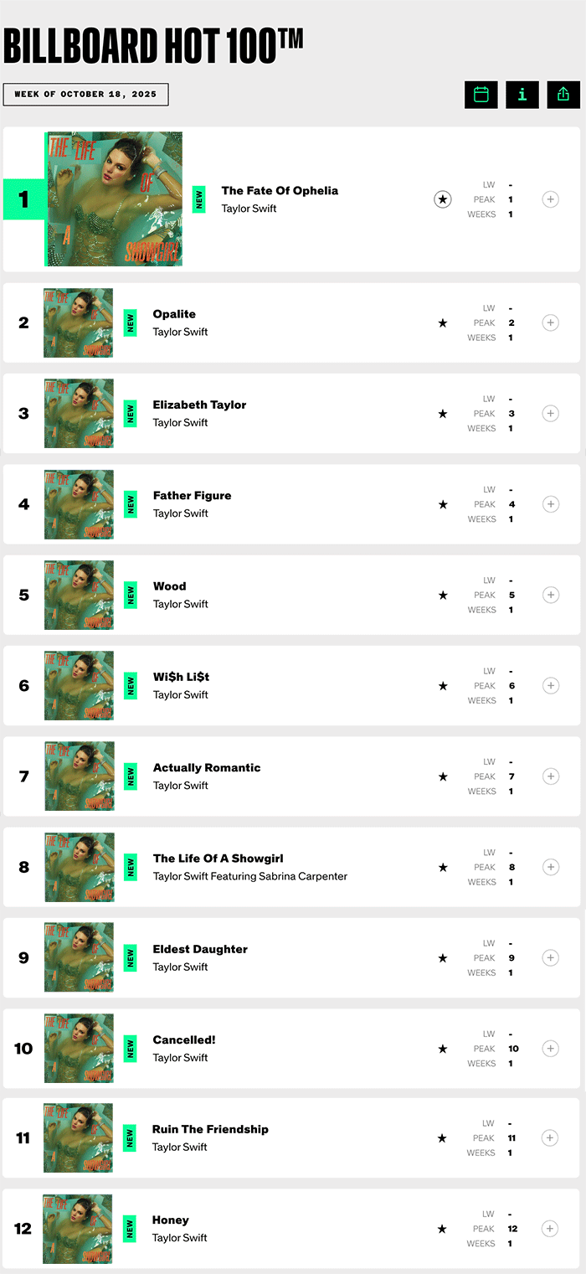Expand the Wood entry using plus button

550,595
